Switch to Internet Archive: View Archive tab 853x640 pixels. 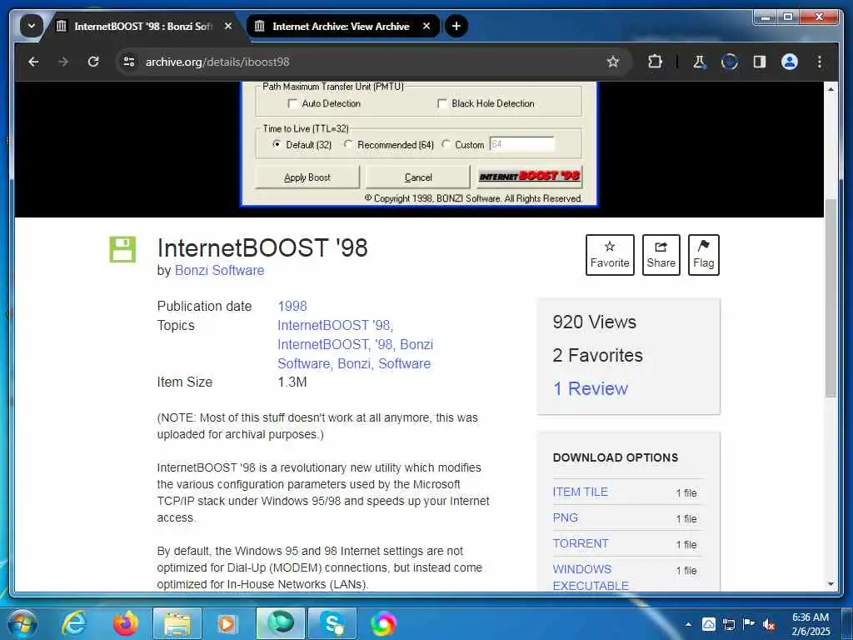coord(341,26)
